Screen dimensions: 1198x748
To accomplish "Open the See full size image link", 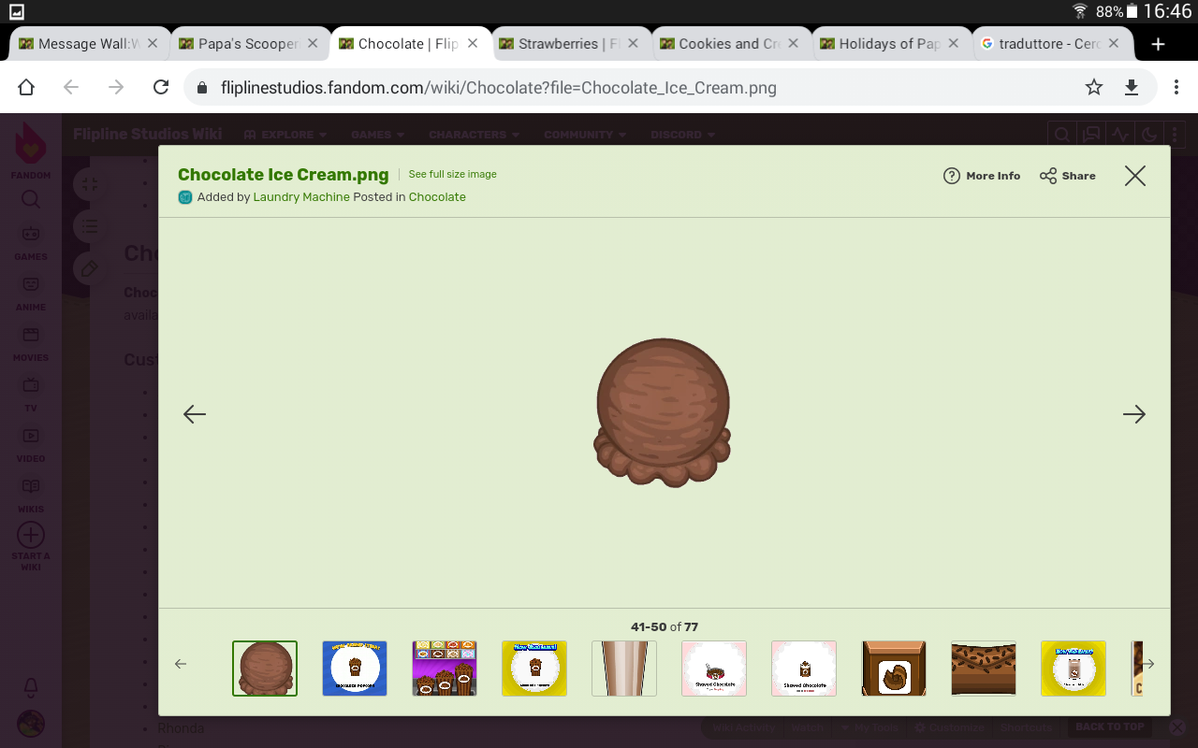I will 452,175.
